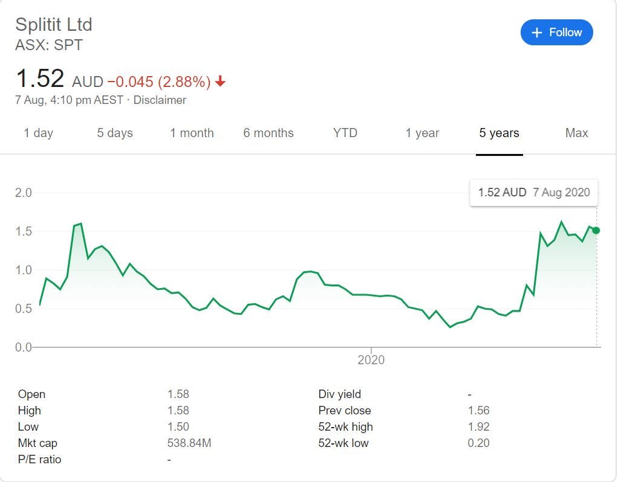
Task: Click the 2020 axis label
Action: [371, 360]
